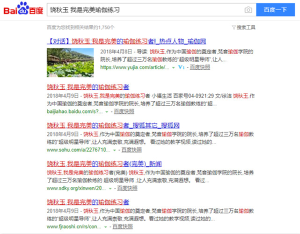Focus the search query input field

pyautogui.click(x=145, y=10)
